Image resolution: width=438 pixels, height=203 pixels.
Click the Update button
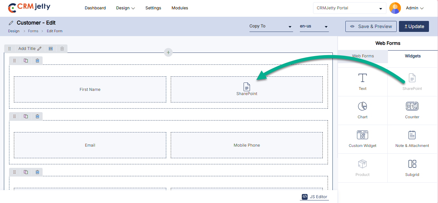pyautogui.click(x=414, y=26)
